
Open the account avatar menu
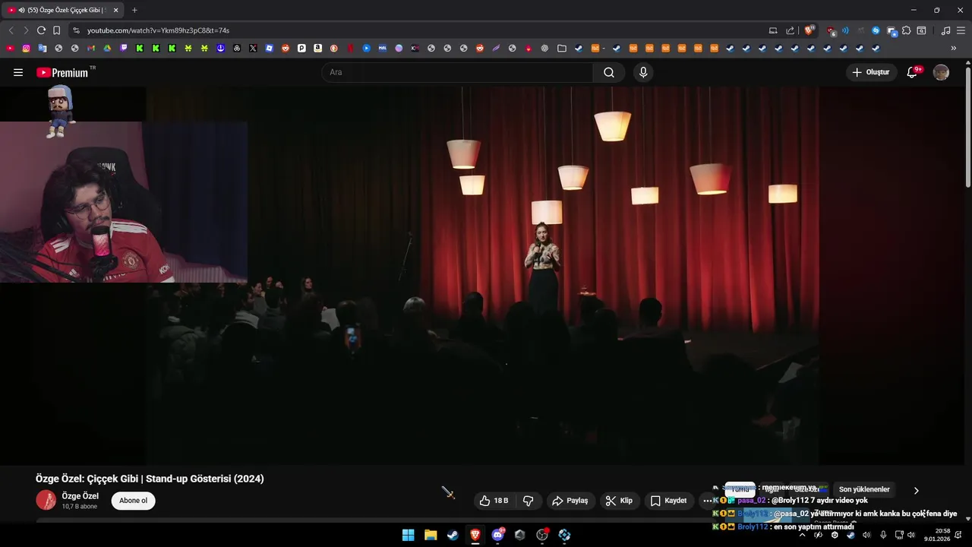[941, 72]
